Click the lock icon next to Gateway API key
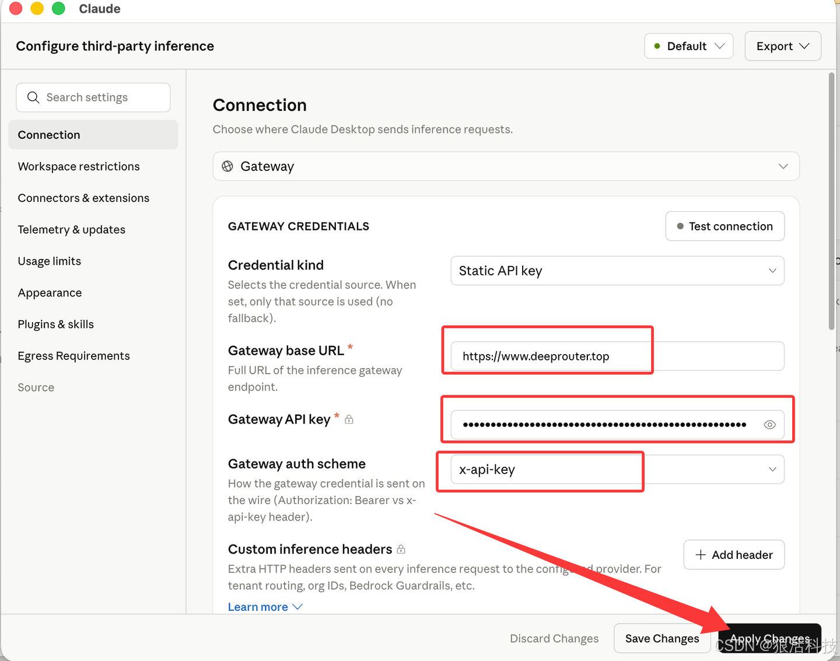 pos(349,419)
